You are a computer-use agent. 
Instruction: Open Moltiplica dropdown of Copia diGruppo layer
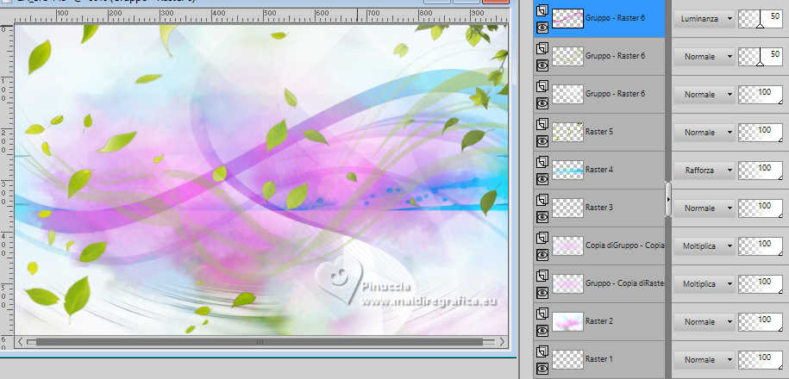704,245
